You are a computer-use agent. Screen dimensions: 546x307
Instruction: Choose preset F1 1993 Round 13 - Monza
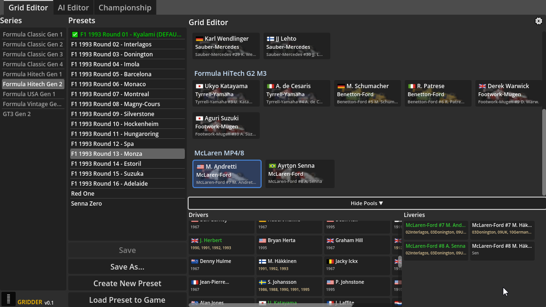(127, 154)
